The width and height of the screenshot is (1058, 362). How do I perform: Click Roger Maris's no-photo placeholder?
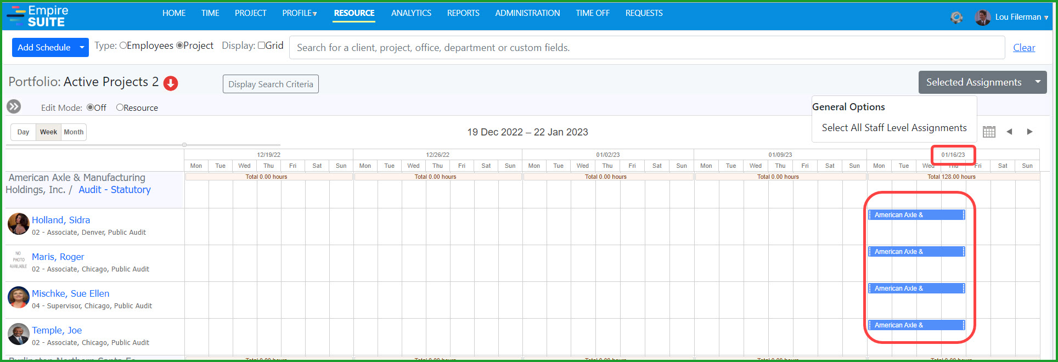pos(19,260)
